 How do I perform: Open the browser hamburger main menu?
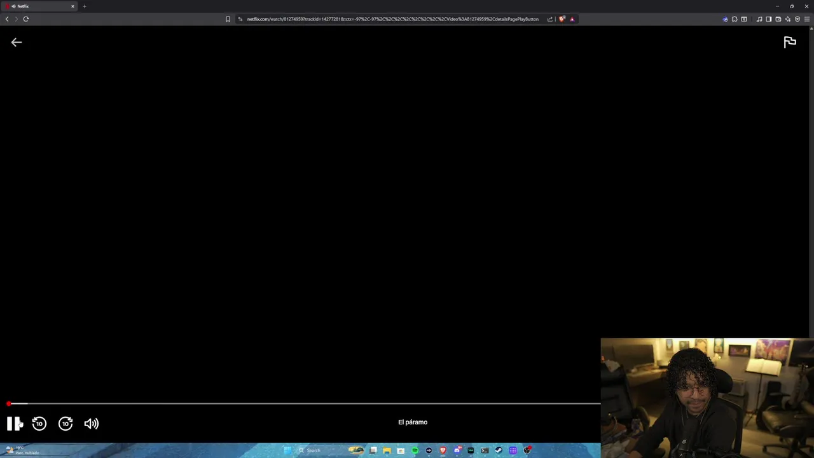[807, 19]
